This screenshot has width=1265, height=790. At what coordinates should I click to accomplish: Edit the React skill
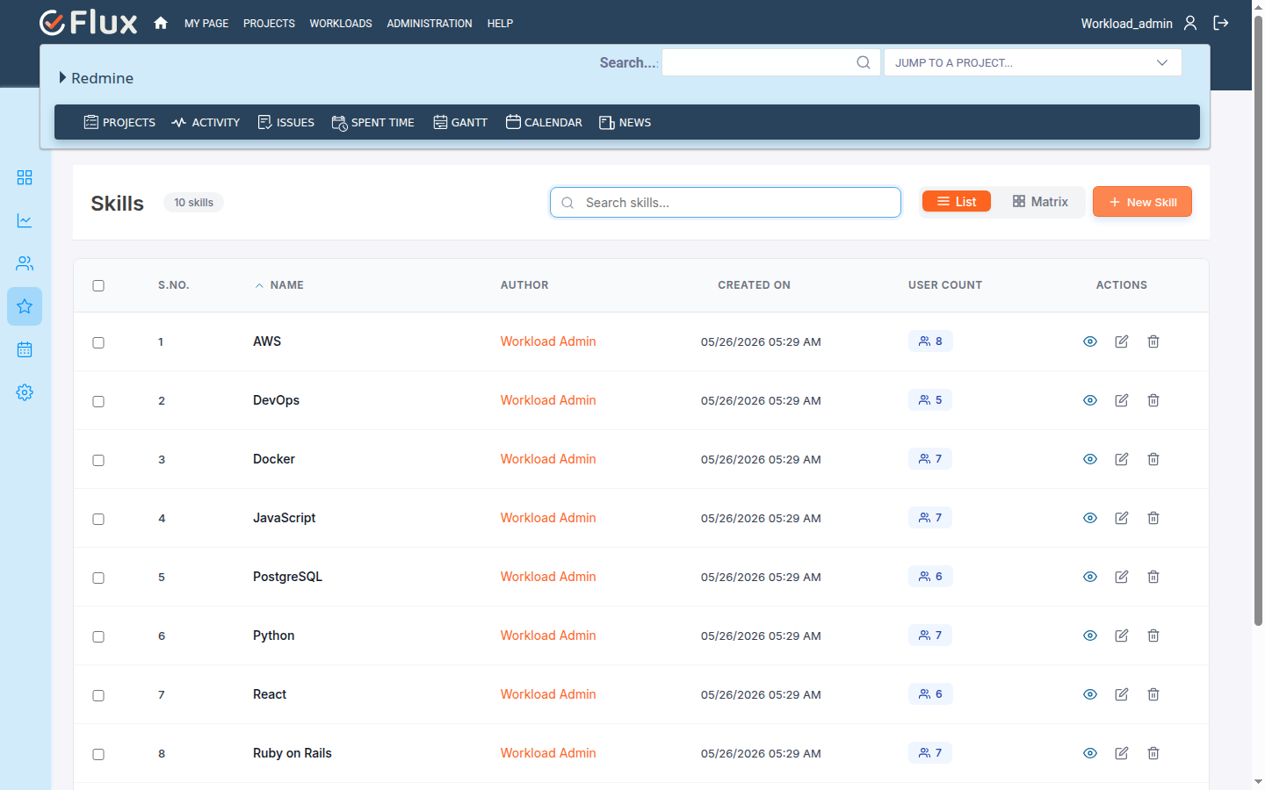pos(1122,694)
